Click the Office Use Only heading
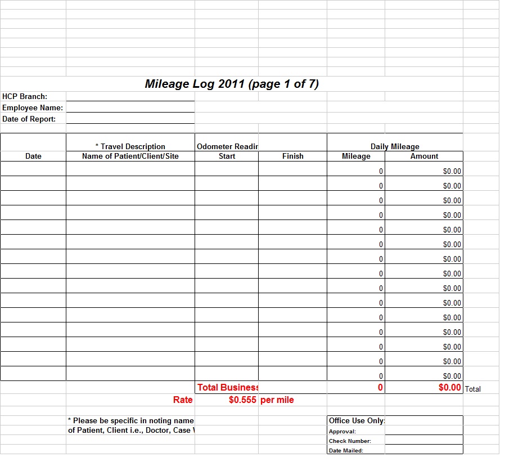This screenshot has width=505, height=466. point(356,420)
